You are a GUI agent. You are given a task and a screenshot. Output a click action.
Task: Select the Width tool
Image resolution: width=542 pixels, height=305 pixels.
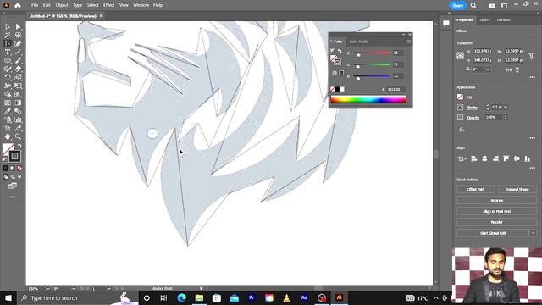coord(8,86)
